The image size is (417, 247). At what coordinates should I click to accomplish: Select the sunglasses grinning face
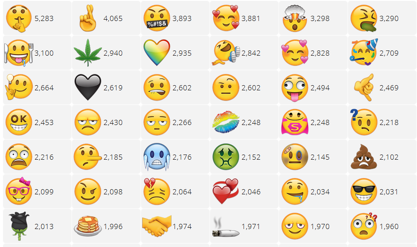(364, 191)
